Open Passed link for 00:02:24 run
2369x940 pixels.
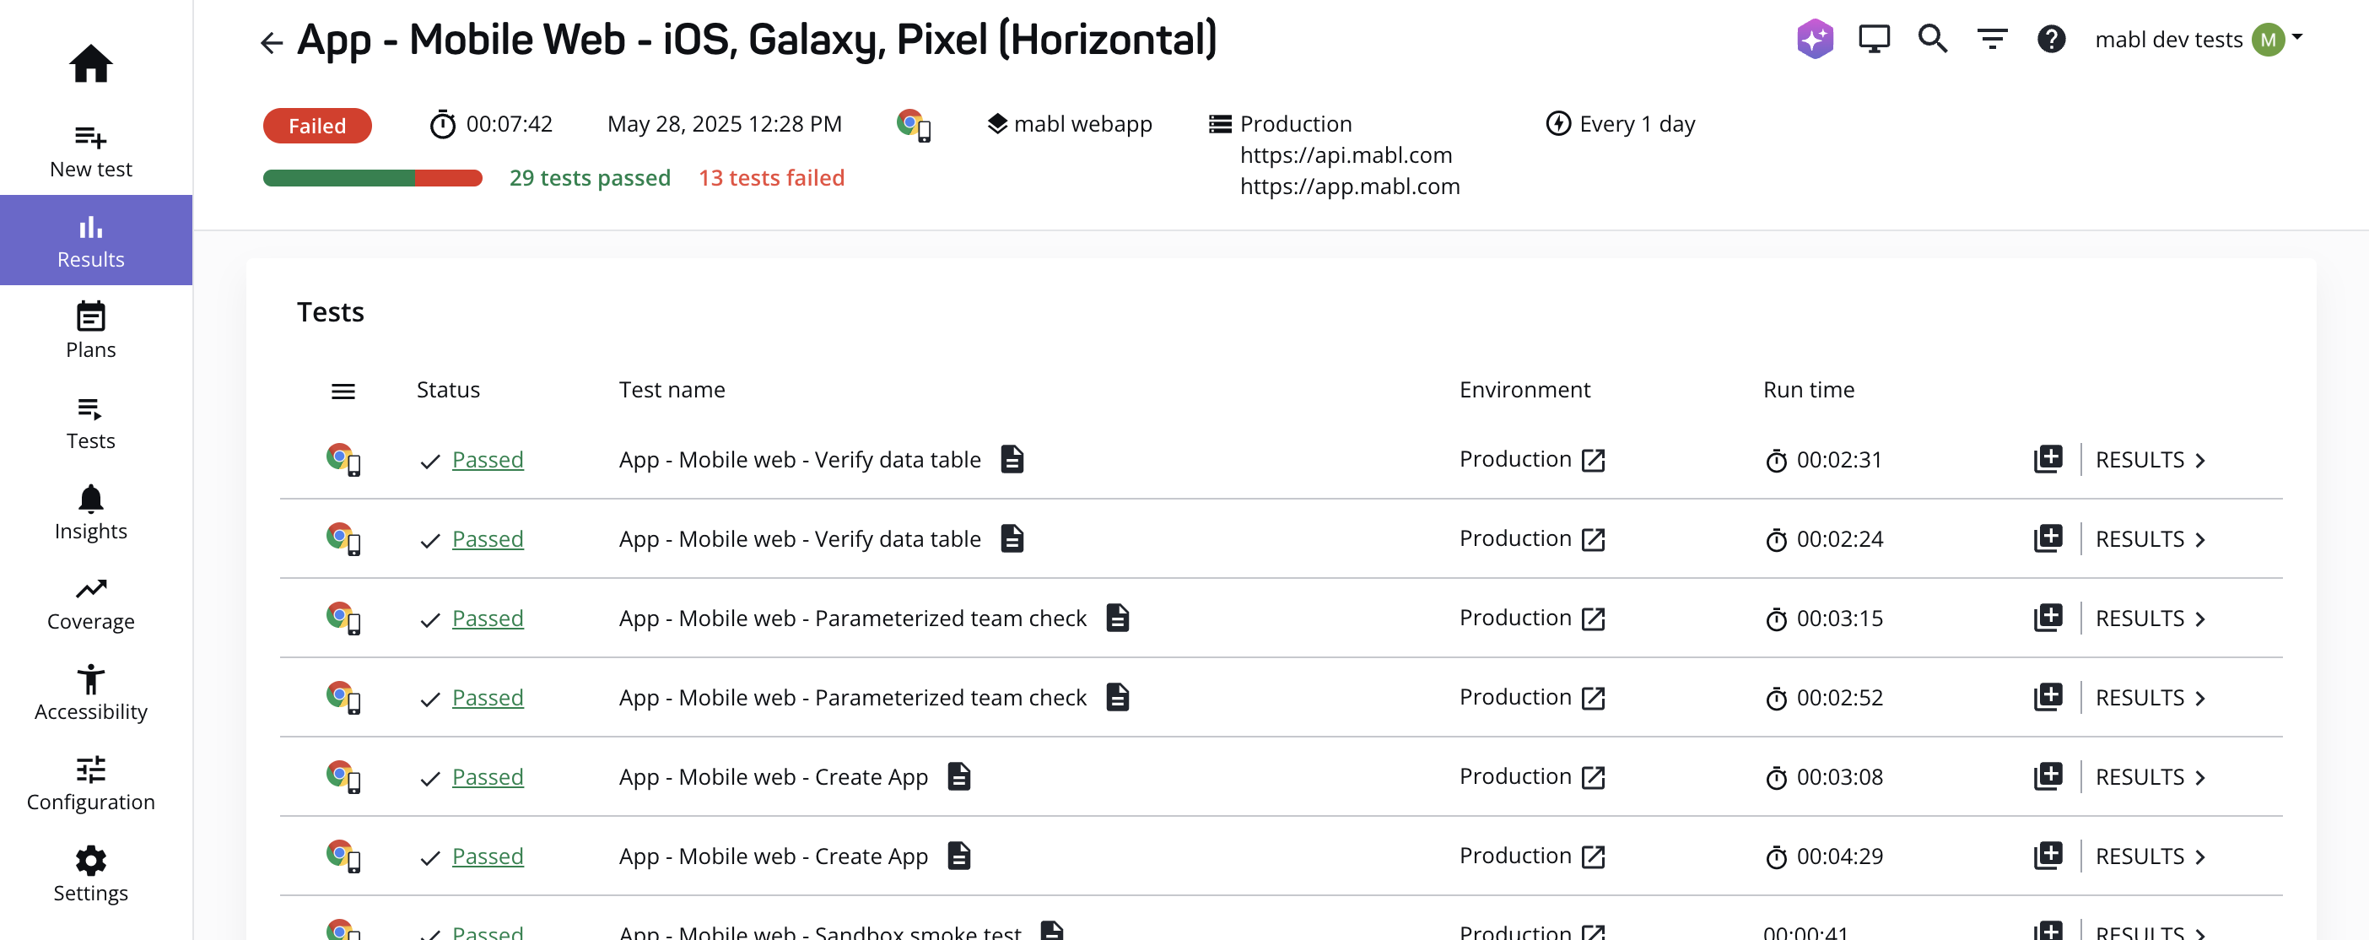click(488, 538)
